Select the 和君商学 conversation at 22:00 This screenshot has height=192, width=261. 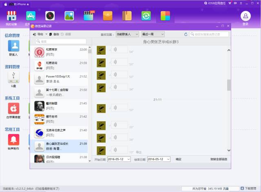tap(60, 52)
